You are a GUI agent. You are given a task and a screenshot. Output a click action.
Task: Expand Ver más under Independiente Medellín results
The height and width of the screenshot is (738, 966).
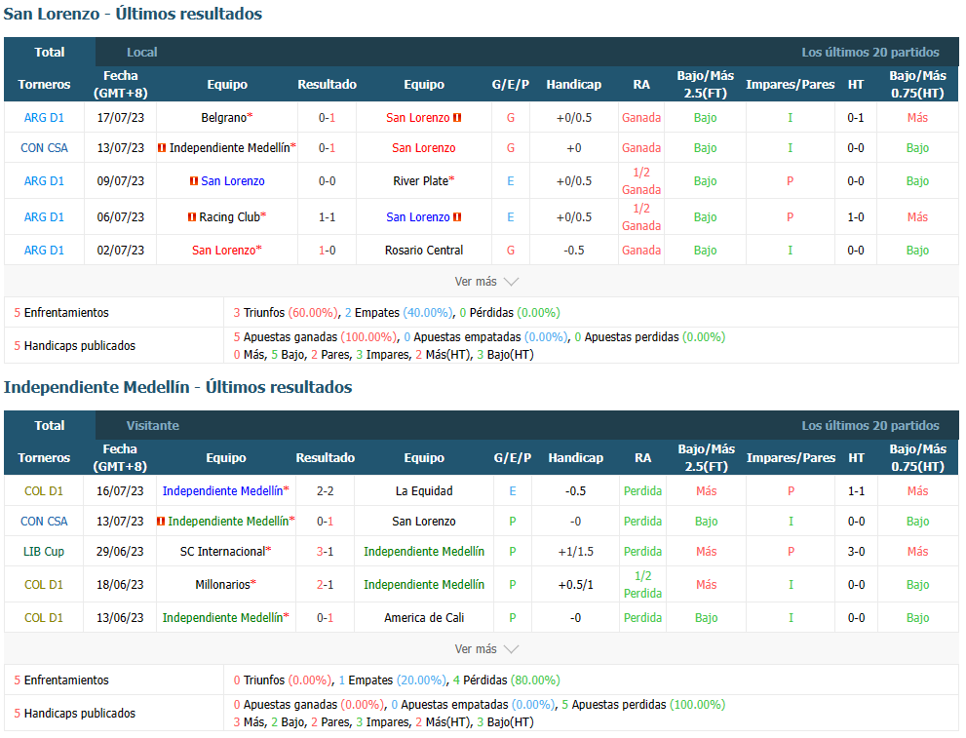tap(486, 648)
